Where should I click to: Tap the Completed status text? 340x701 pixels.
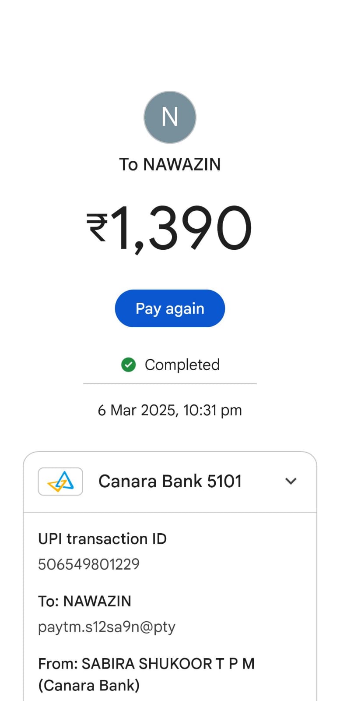point(182,365)
